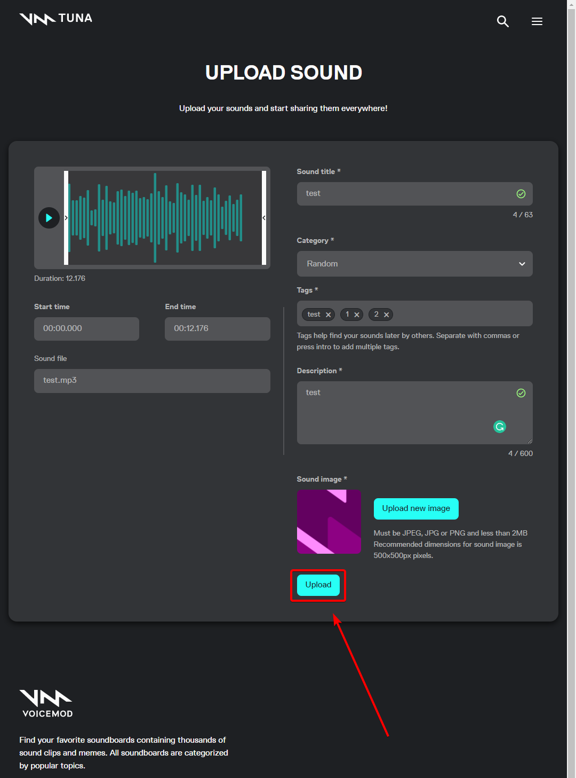Click the Grammarly icon in Description

[500, 427]
